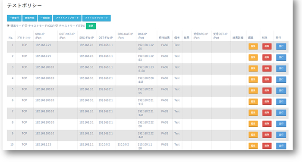Delete row 4 with red 削除 button
This screenshot has width=302, height=162.
pyautogui.click(x=267, y=79)
